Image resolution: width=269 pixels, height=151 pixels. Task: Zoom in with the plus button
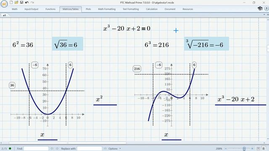coord(252,148)
